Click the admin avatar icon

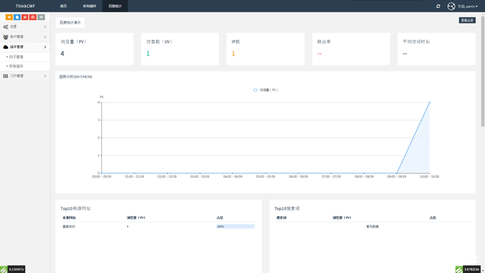pos(451,6)
